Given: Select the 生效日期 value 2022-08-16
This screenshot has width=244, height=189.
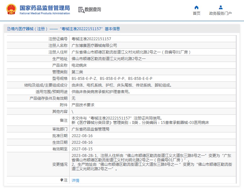Looking at the screenshot, I should [x=82, y=142].
